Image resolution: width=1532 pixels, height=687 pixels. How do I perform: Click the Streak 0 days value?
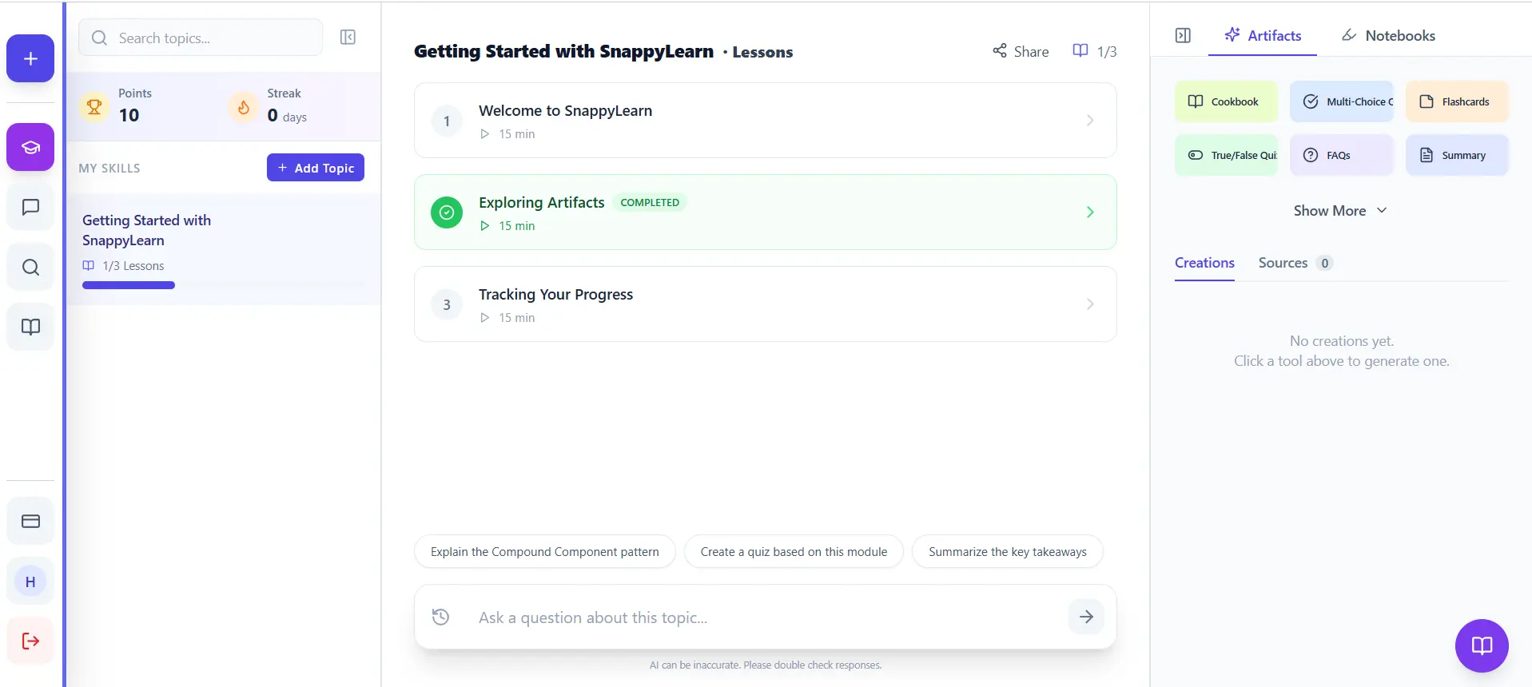[287, 116]
